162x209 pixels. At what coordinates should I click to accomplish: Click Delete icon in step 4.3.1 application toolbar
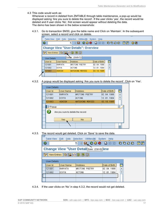point(65,53)
